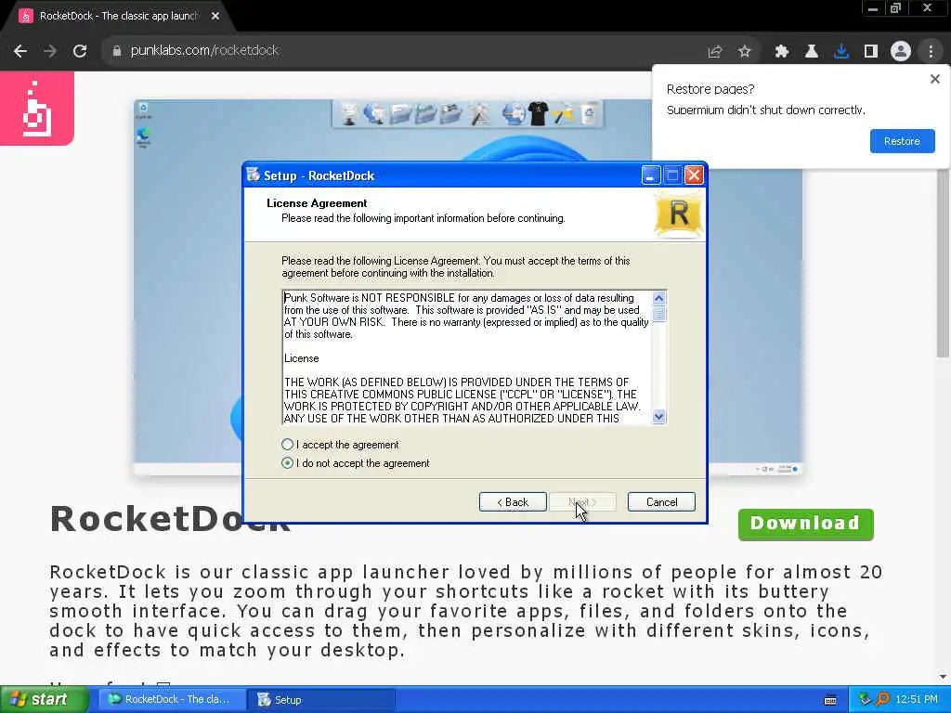Close the Setup dialog window
Viewport: 951px width, 713px height.
694,175
